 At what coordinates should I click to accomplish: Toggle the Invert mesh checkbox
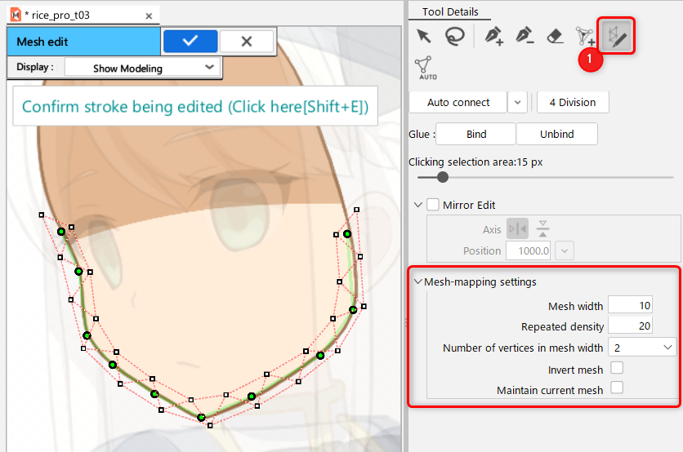(617, 369)
